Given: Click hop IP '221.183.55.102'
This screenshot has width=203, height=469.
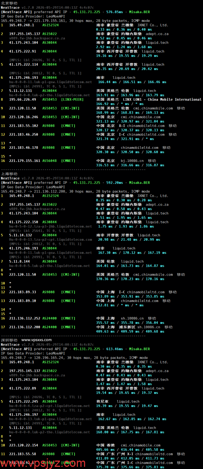Looking at the screenshot, I should (24, 126).
